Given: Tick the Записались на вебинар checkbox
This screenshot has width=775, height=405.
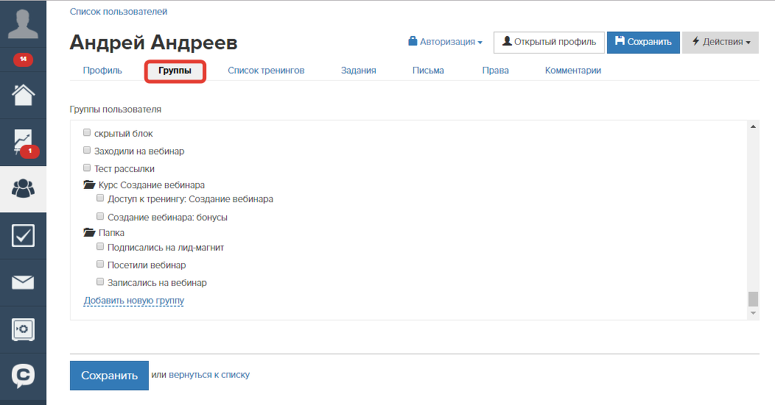Looking at the screenshot, I should click(100, 282).
